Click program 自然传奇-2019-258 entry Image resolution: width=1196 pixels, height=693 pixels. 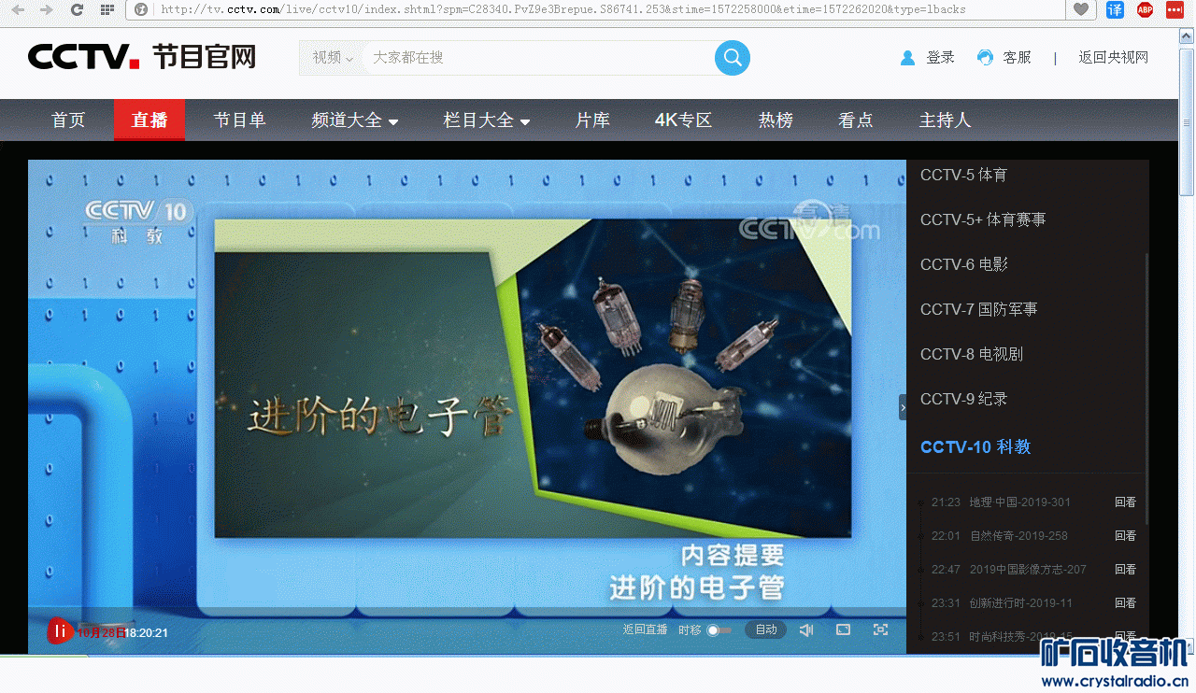1018,536
